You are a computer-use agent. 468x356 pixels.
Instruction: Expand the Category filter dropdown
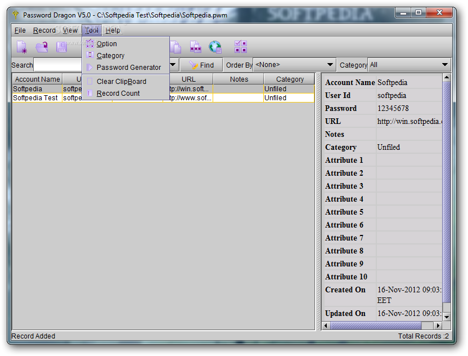[445, 65]
